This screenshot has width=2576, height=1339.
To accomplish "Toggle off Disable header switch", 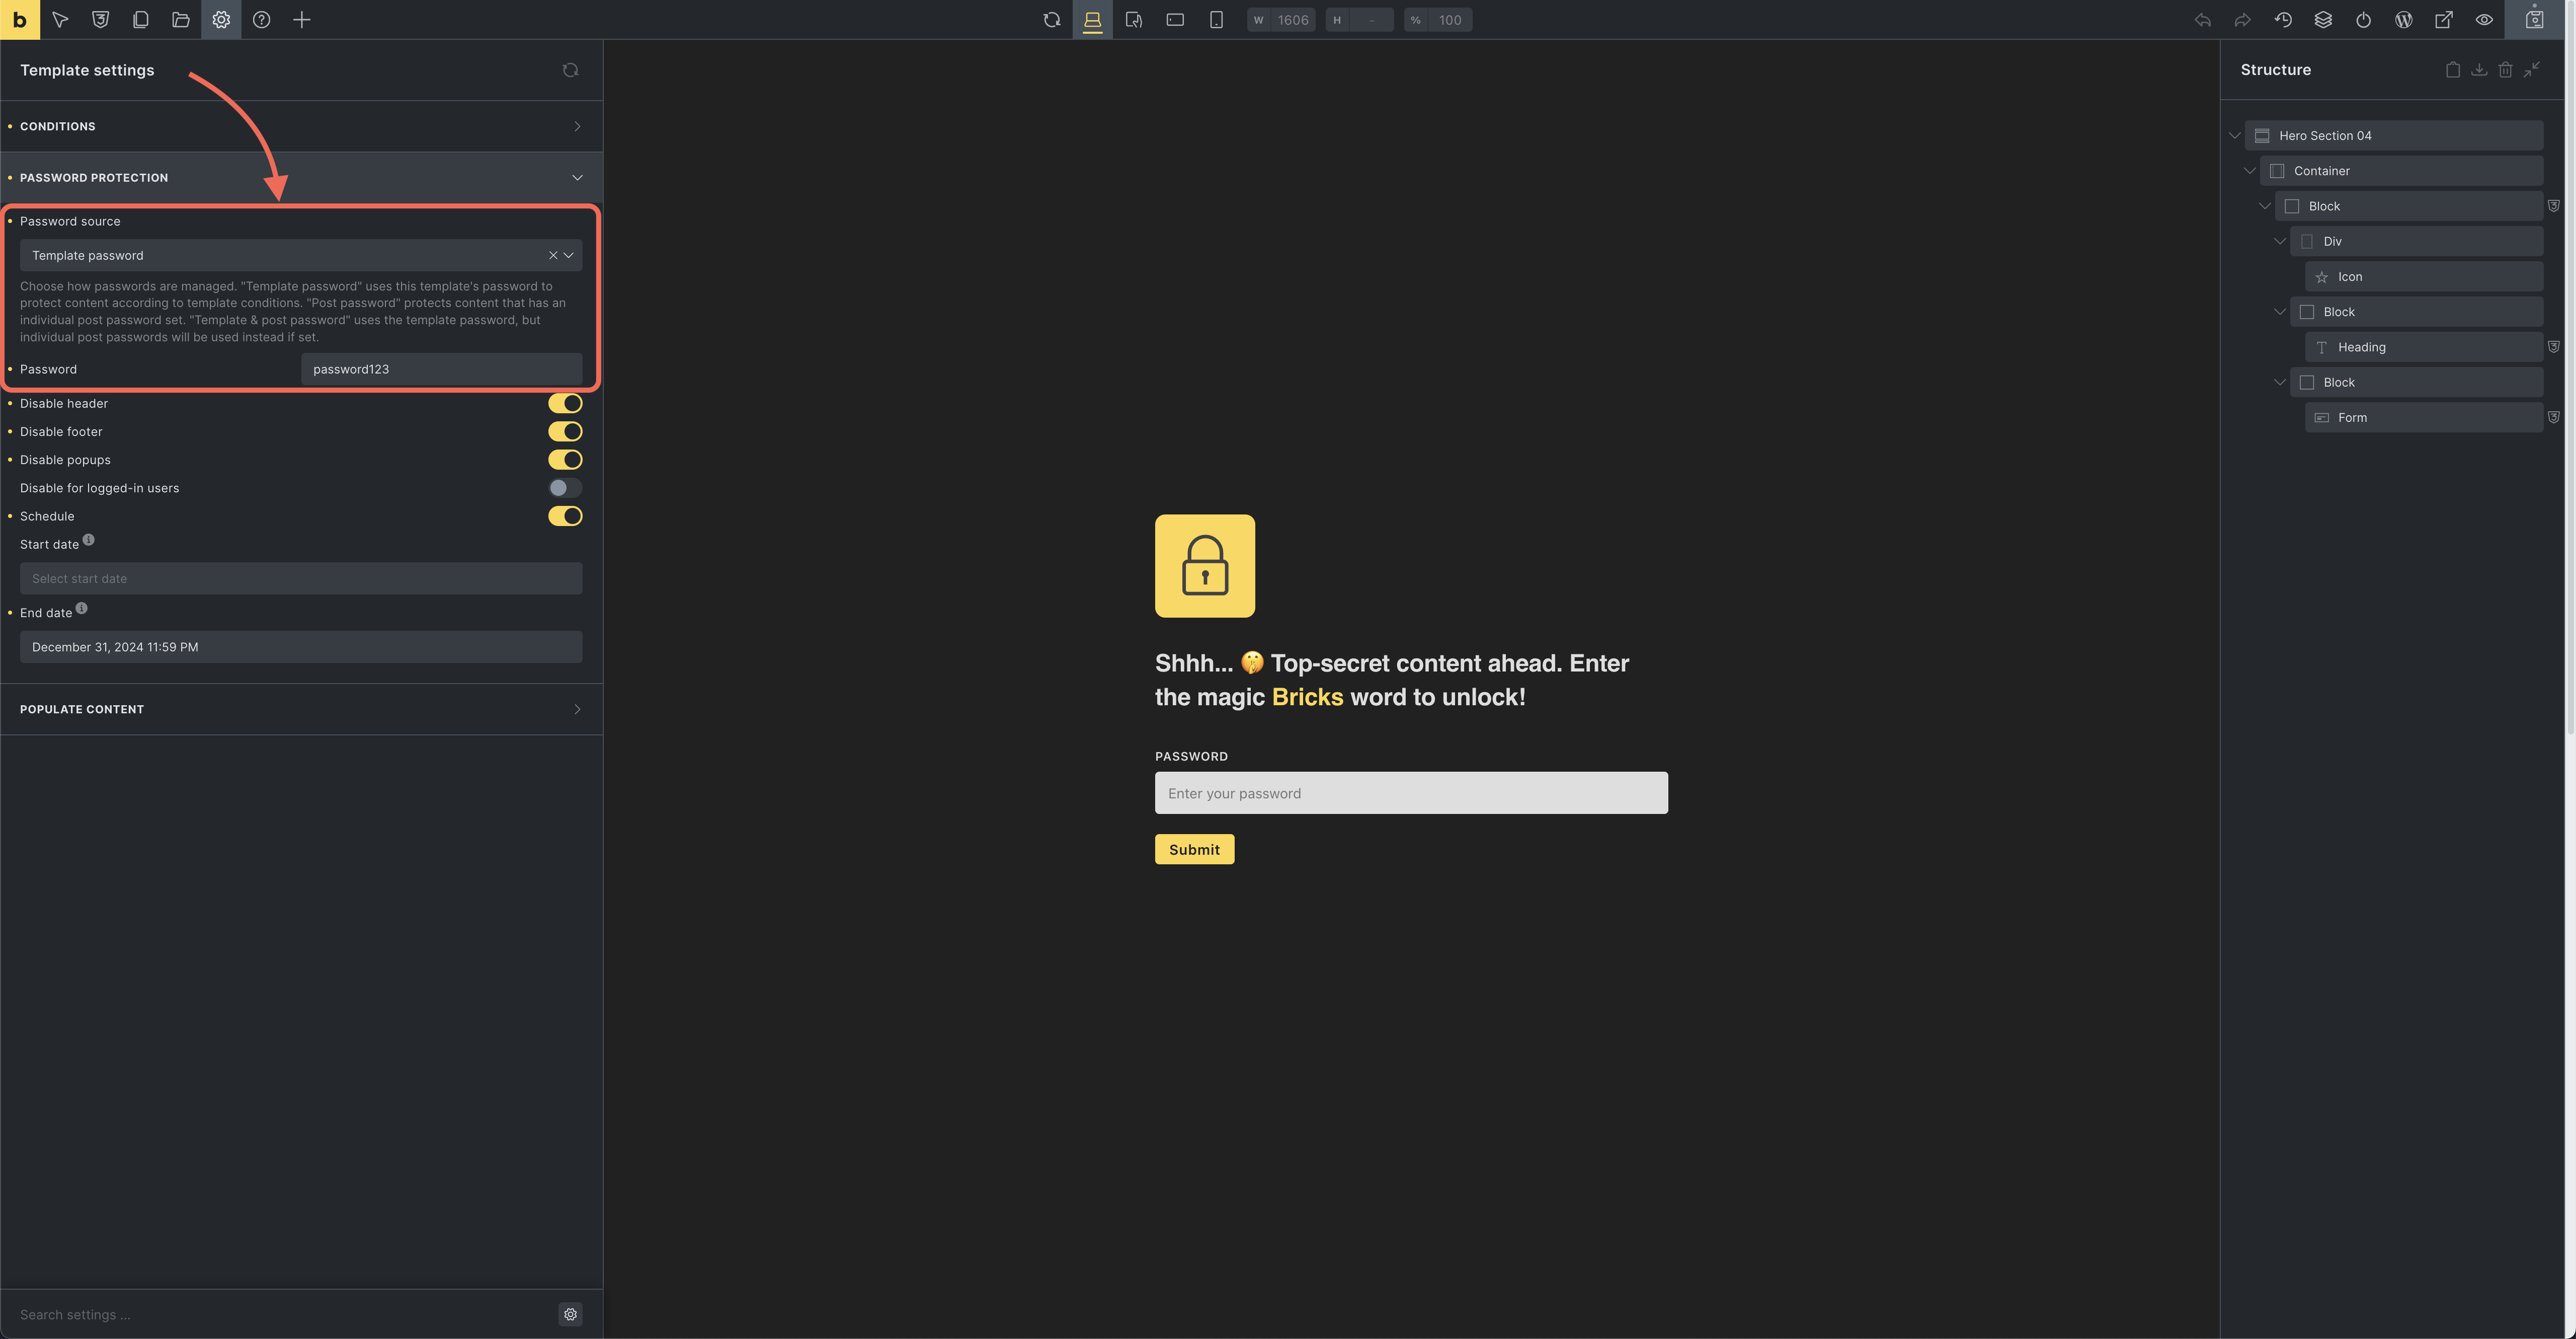I will pyautogui.click(x=565, y=403).
